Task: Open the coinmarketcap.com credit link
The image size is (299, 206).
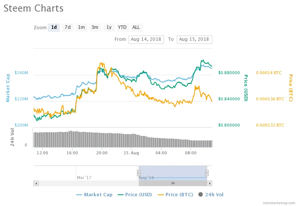Action: (x=279, y=203)
